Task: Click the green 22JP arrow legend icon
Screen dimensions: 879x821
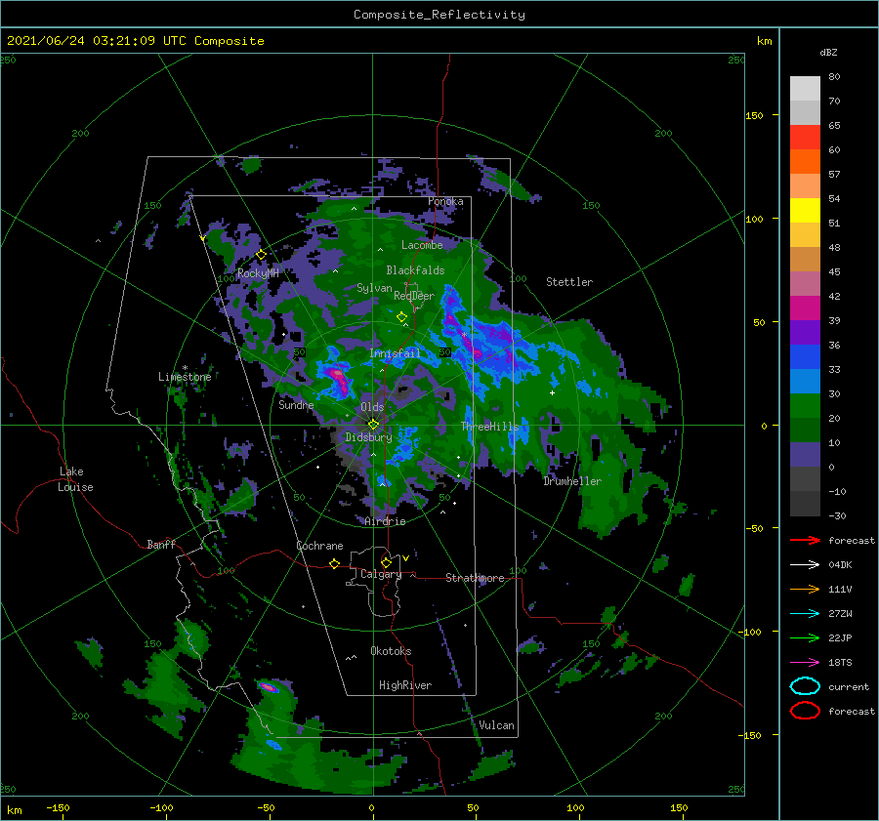Action: 805,637
